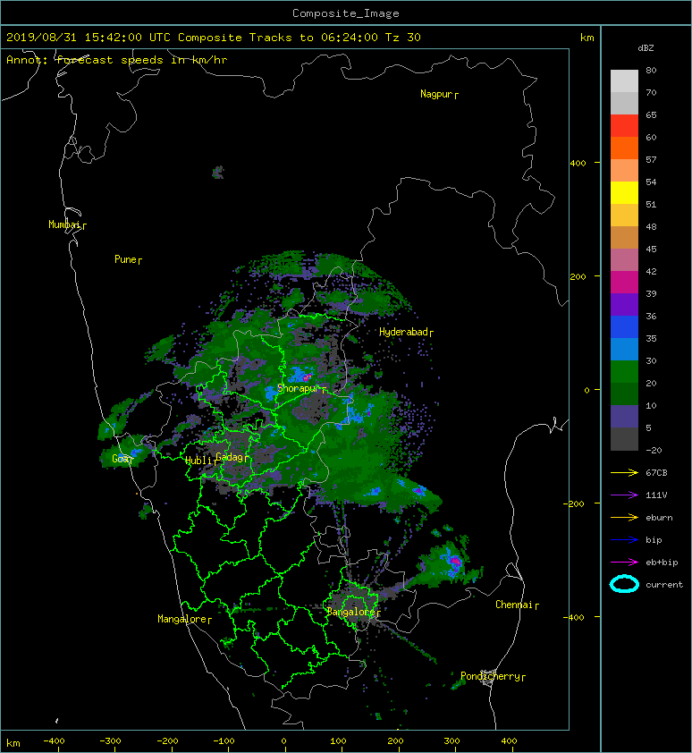Click the magenta 42 dBZ color swatch
The width and height of the screenshot is (692, 753).
624,283
